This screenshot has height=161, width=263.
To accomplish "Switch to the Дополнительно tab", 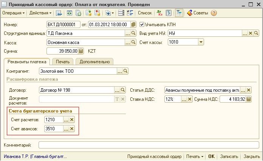I will [x=94, y=62].
